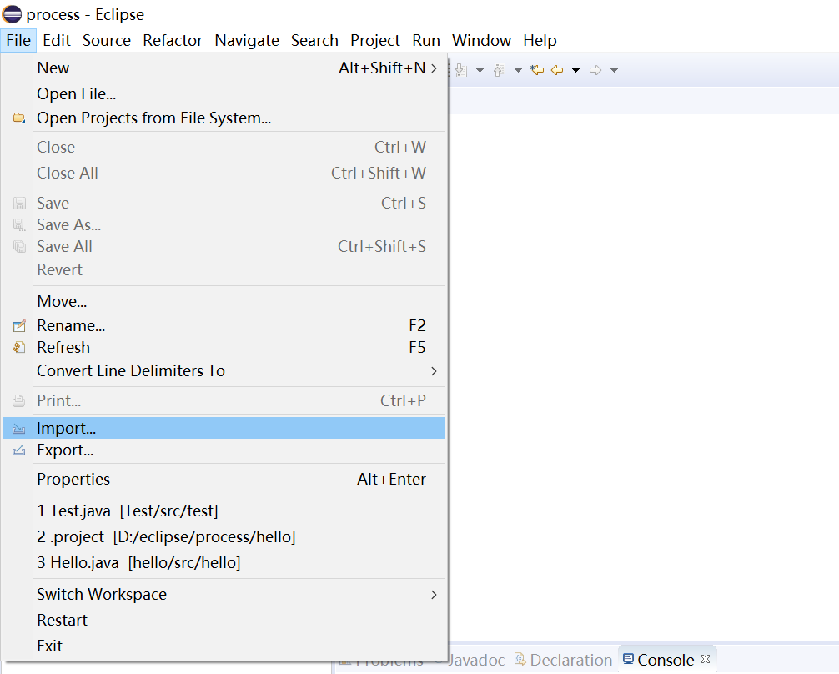The width and height of the screenshot is (839, 674).
Task: Open Properties from the File menu
Action: [x=224, y=479]
